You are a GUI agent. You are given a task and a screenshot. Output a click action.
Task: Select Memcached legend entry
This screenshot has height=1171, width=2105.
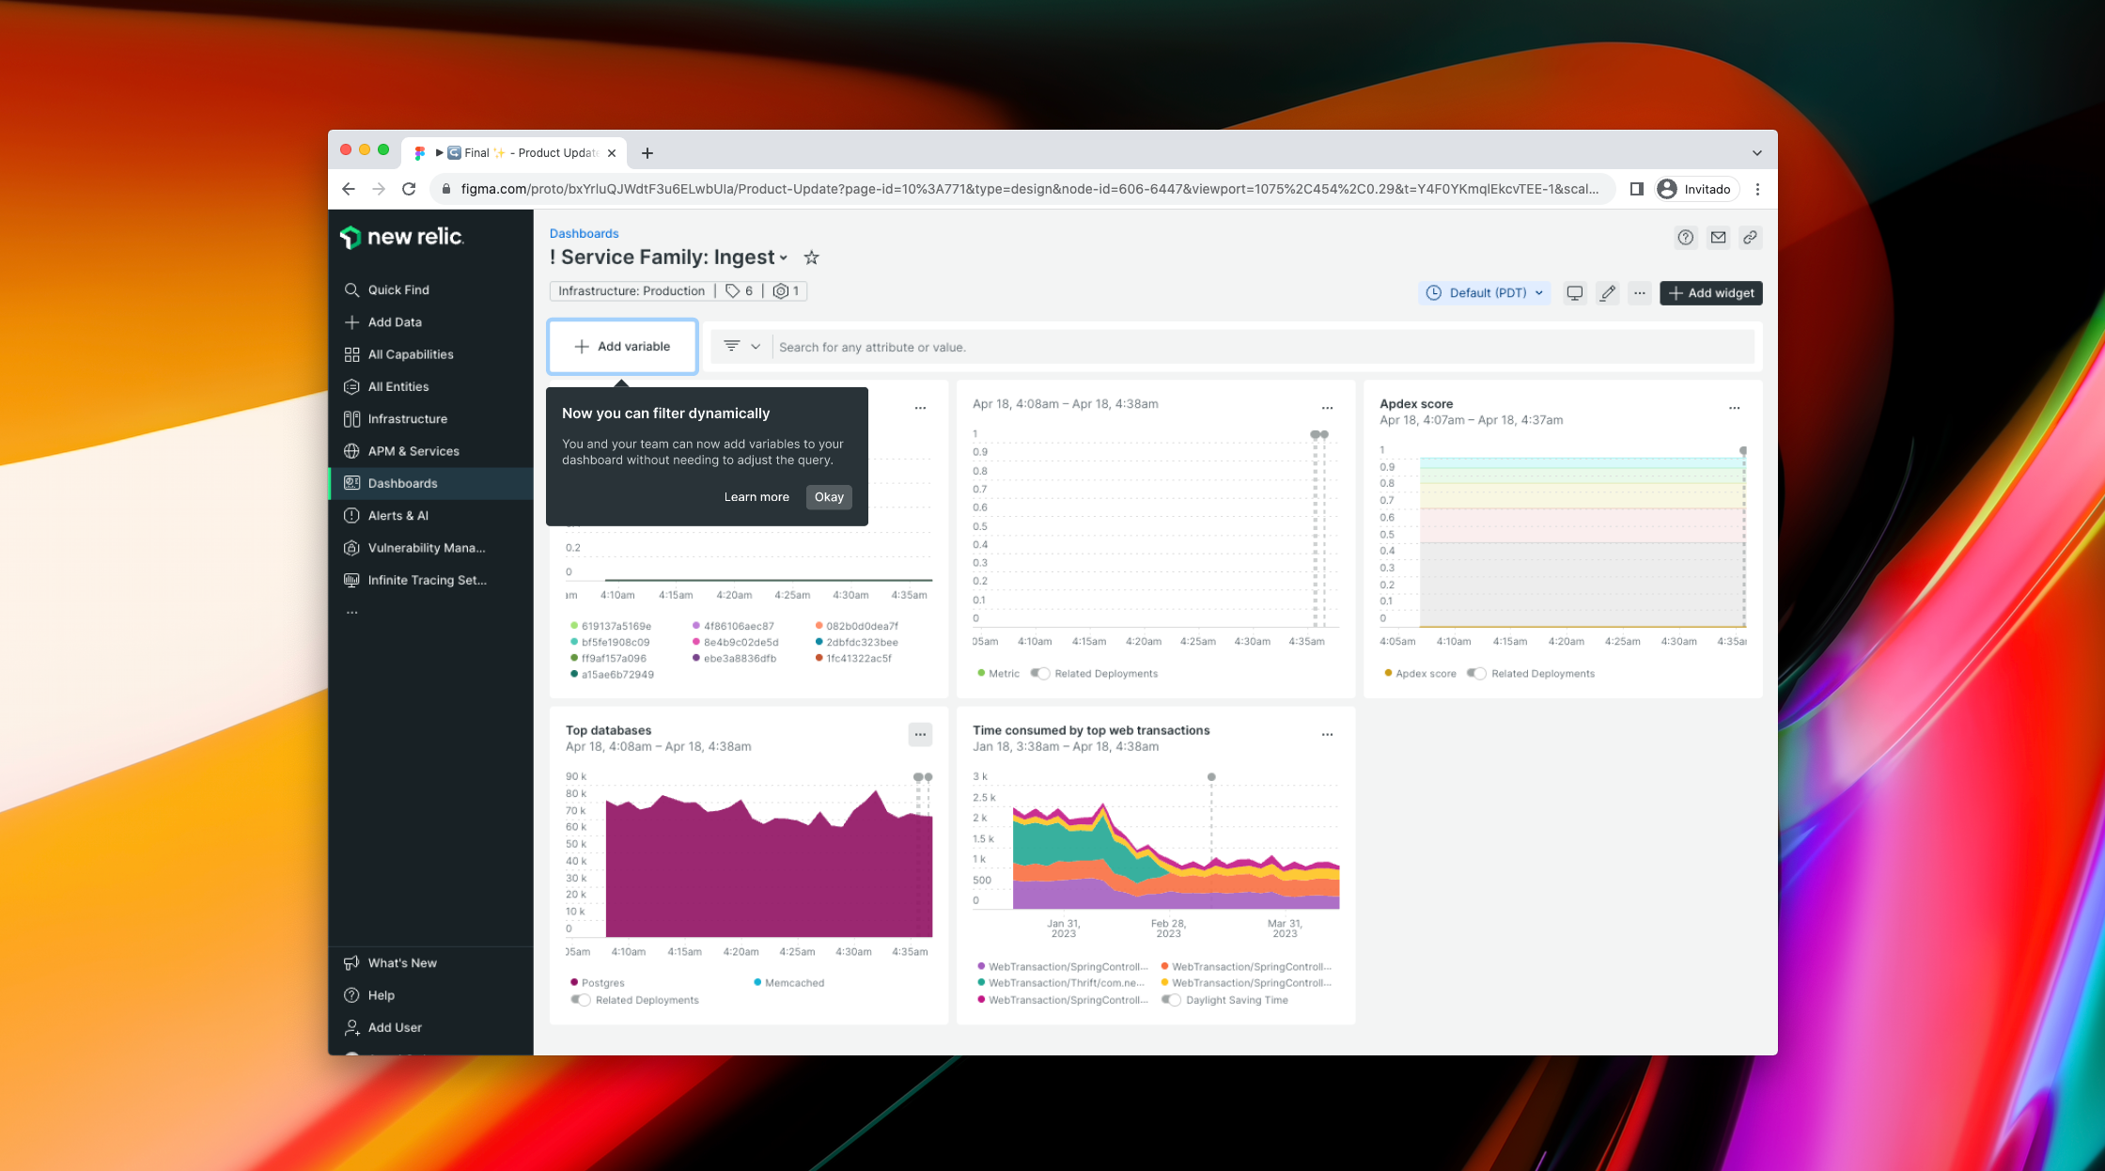click(x=789, y=983)
